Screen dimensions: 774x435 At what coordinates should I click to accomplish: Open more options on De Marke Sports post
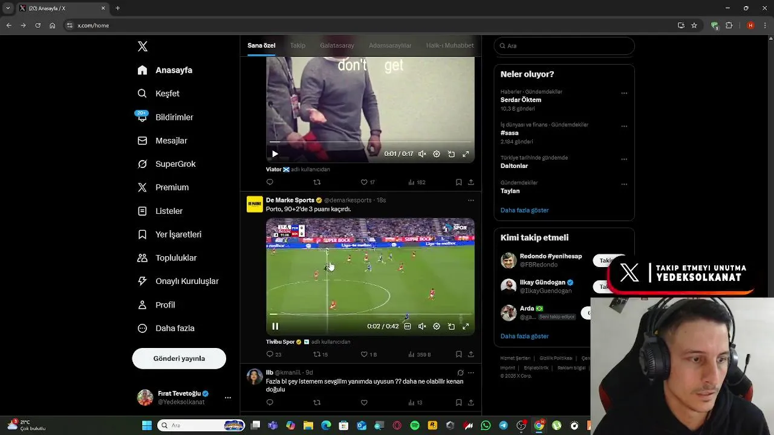click(471, 200)
